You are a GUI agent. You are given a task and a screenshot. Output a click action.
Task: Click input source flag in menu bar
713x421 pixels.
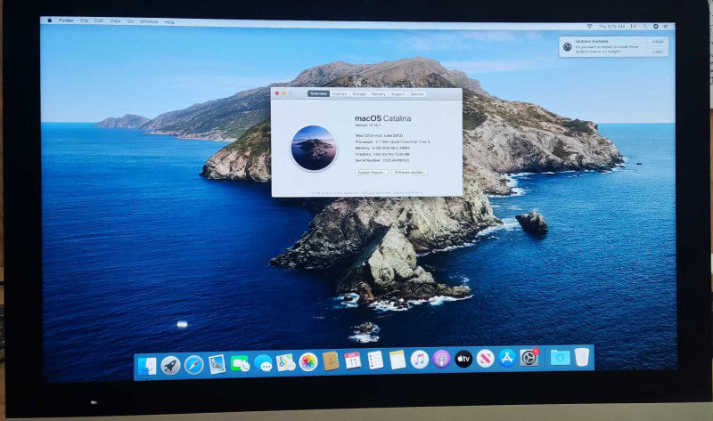pyautogui.click(x=634, y=27)
